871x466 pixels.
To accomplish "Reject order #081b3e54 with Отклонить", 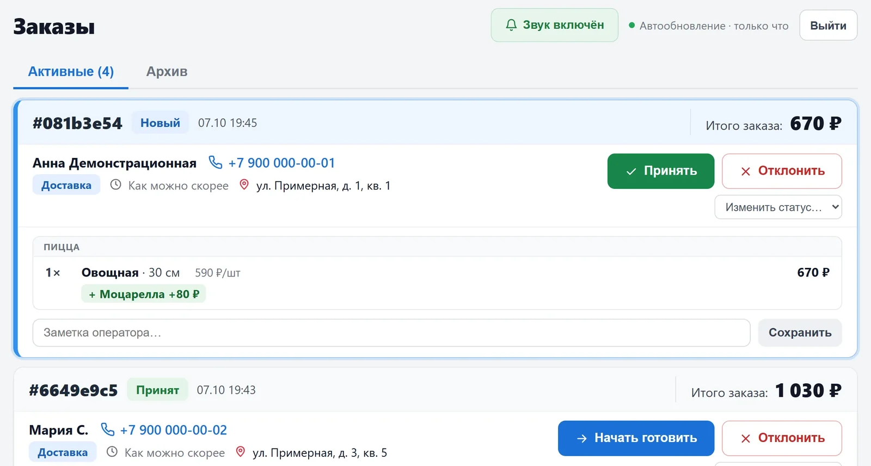I will [782, 171].
